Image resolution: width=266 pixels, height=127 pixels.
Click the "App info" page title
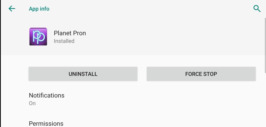[x=39, y=9]
